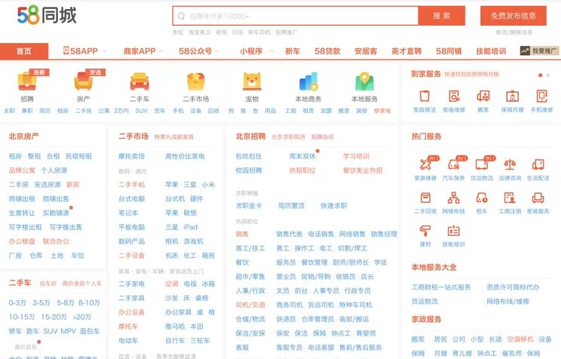Click the 搜索 button
The width and height of the screenshot is (561, 359).
click(442, 16)
